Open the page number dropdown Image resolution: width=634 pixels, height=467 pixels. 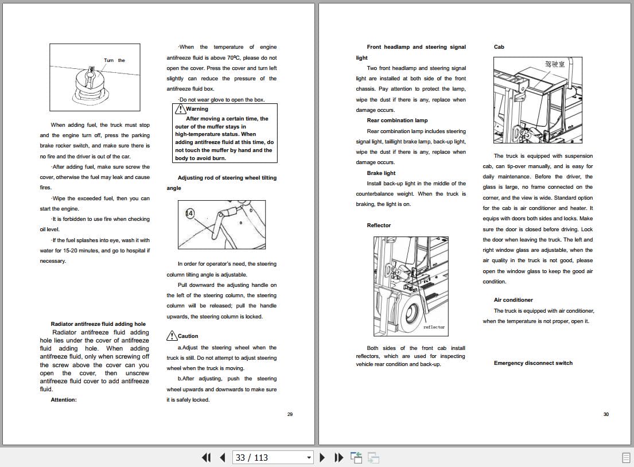click(306, 457)
